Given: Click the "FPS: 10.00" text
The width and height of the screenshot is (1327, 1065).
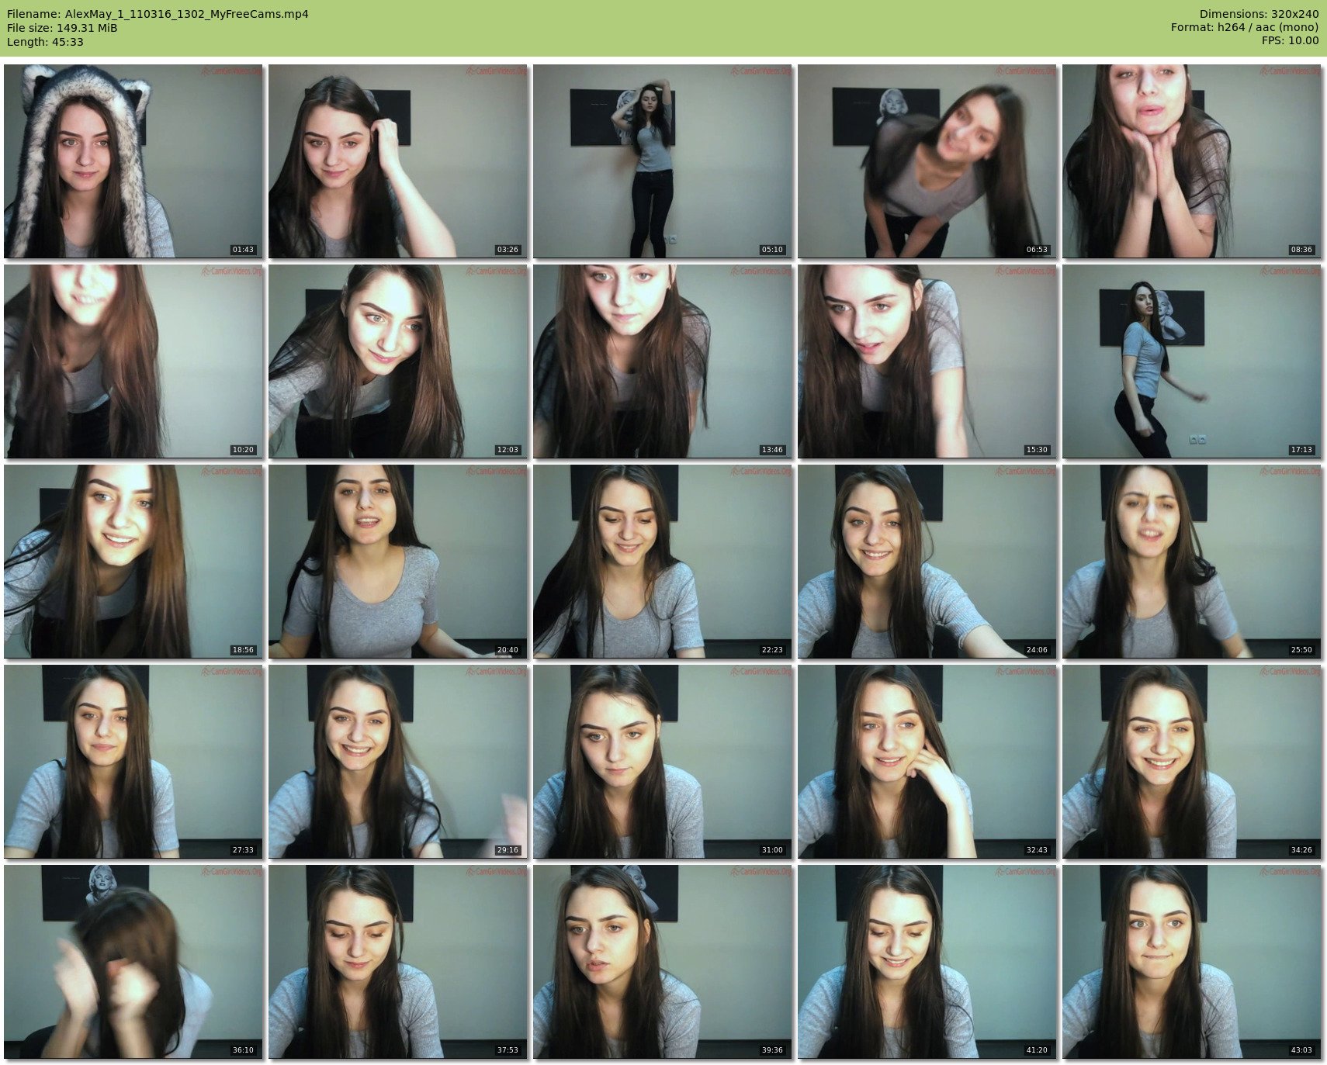Looking at the screenshot, I should [x=1290, y=42].
